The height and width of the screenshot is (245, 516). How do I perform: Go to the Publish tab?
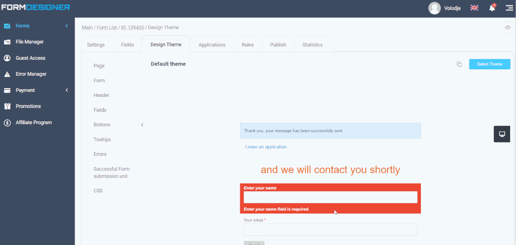(x=278, y=45)
